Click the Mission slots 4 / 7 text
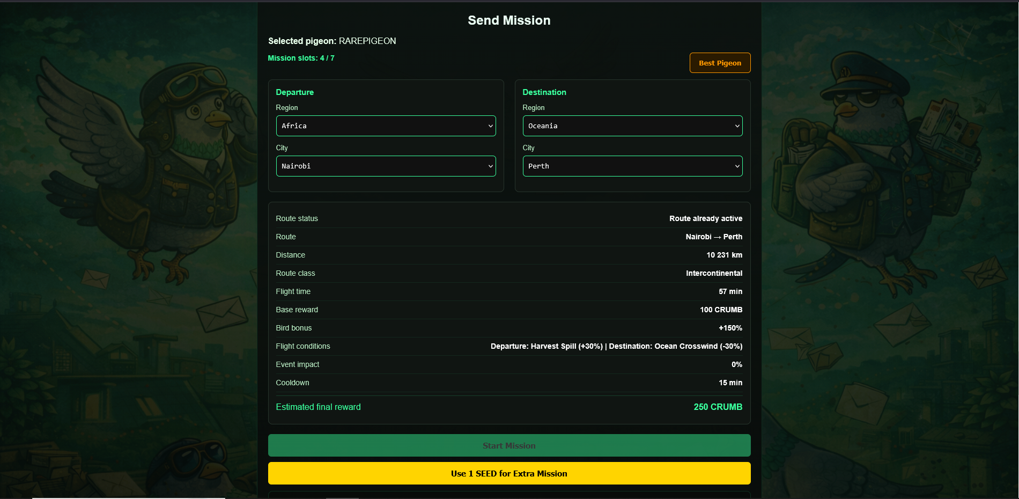This screenshot has width=1019, height=499. (x=301, y=58)
